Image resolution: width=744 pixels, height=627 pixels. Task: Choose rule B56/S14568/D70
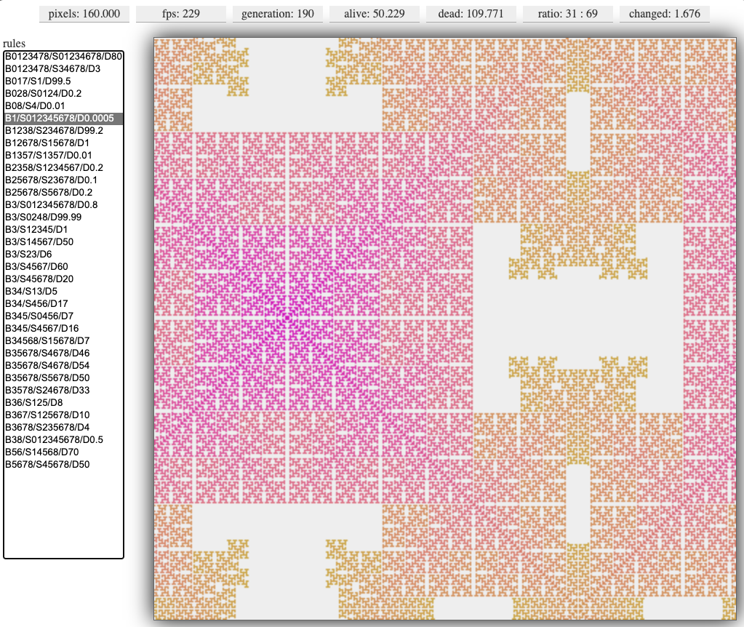[x=63, y=452]
